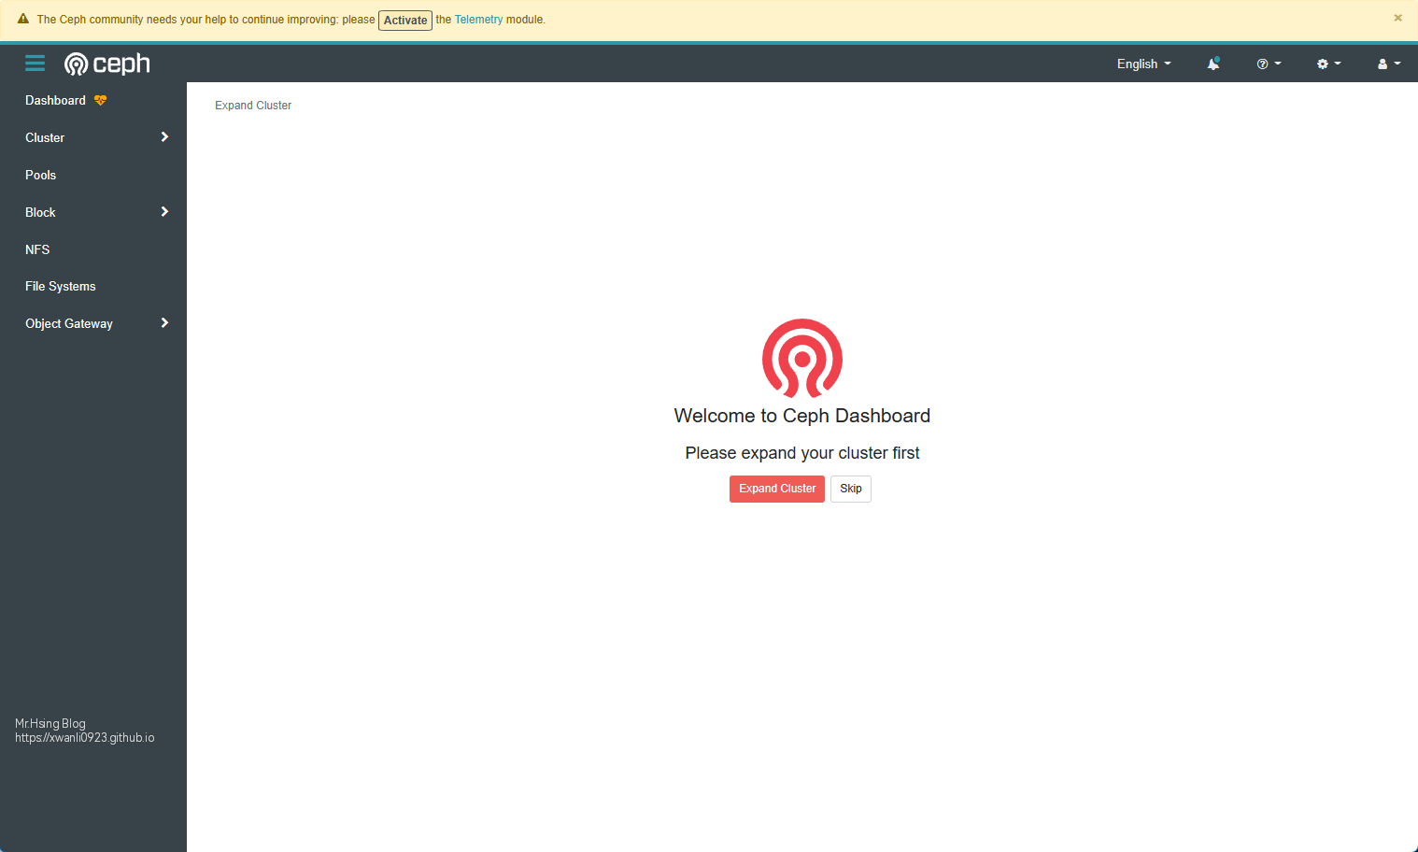This screenshot has height=852, width=1418.
Task: Open File Systems in the sidebar
Action: tap(60, 286)
